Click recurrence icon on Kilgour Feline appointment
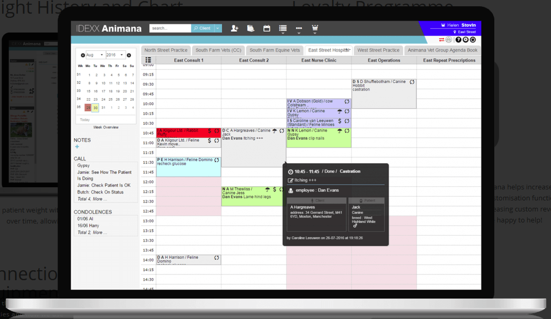This screenshot has height=319, width=551. (x=216, y=141)
